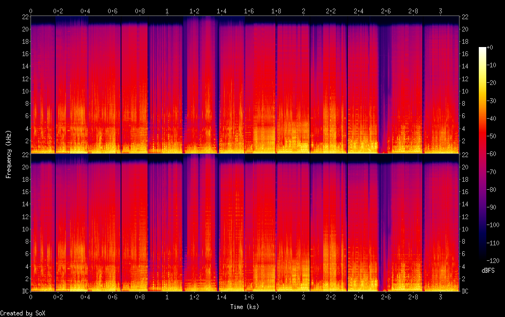Click the "Frequency (kHz)" vertical axis label

point(9,154)
